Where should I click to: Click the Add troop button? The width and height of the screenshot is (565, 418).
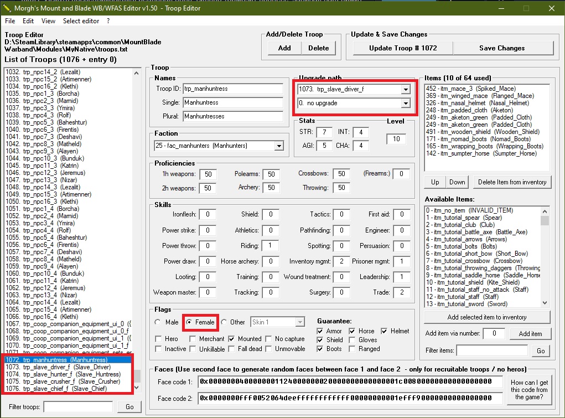pyautogui.click(x=284, y=48)
